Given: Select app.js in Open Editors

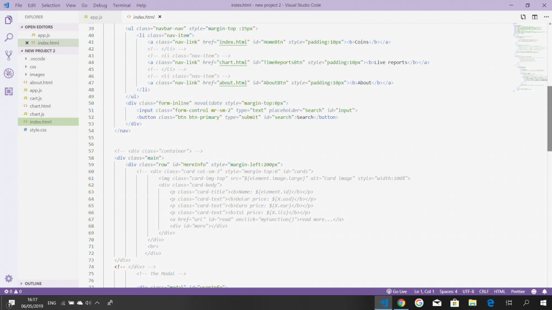Looking at the screenshot, I should click(x=44, y=35).
